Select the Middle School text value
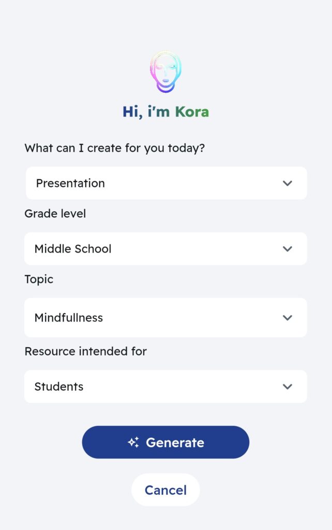 coord(72,249)
